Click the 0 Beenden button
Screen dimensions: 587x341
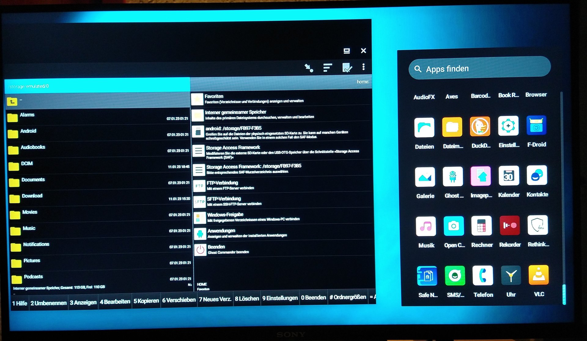pyautogui.click(x=313, y=297)
